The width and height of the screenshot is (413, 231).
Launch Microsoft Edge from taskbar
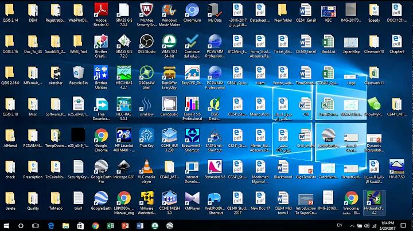(x=51, y=226)
